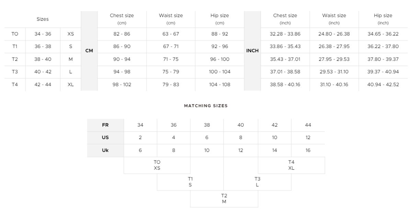Select the Uk row label
The image size is (412, 218).
coord(105,150)
